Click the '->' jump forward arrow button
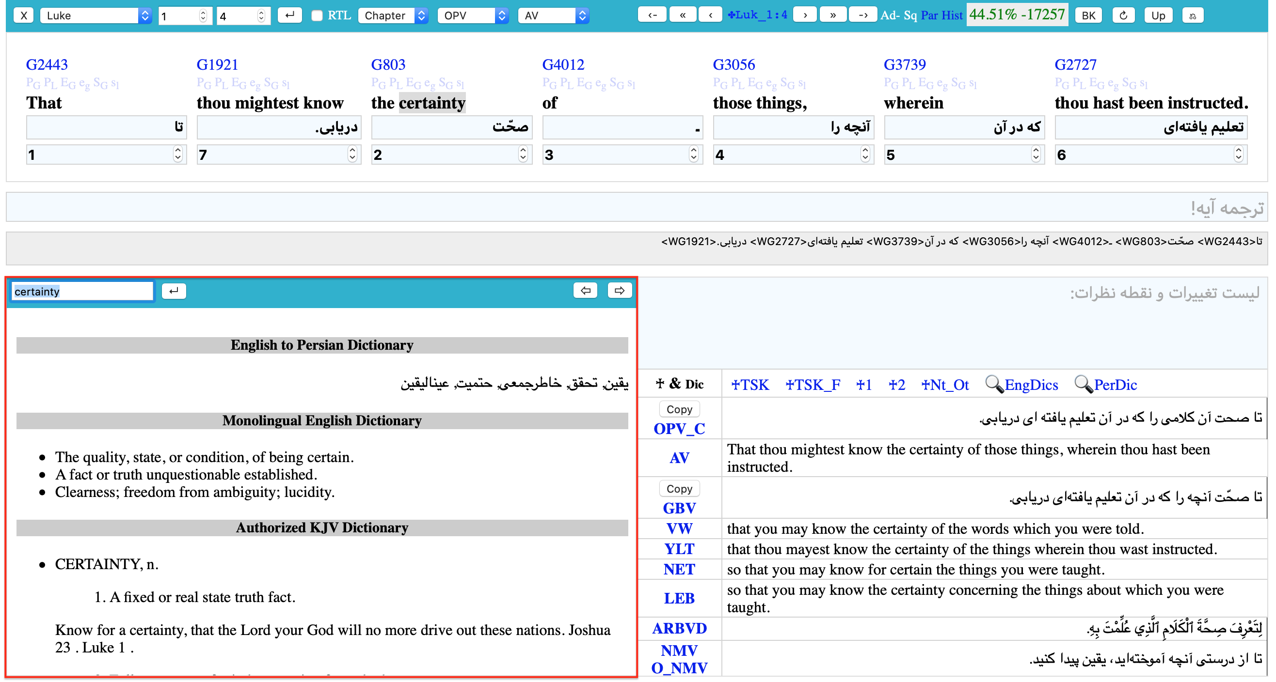 863,15
